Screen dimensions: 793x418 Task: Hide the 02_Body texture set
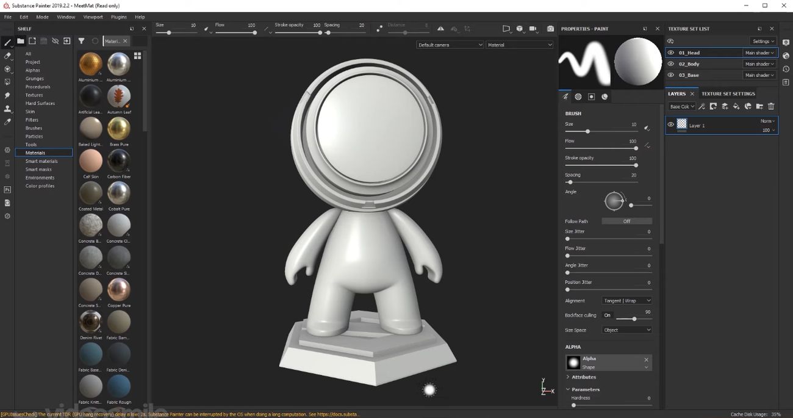(670, 64)
